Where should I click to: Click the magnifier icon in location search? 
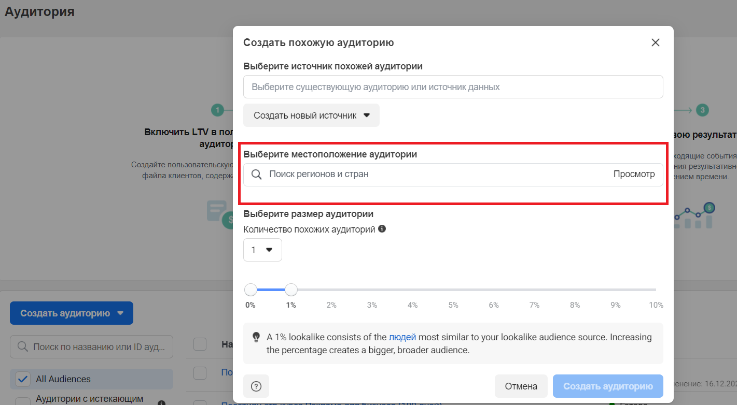click(x=256, y=175)
